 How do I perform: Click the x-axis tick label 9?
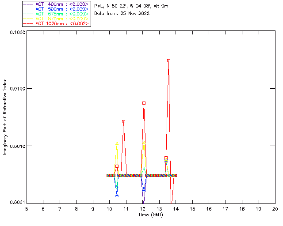coord(93,209)
